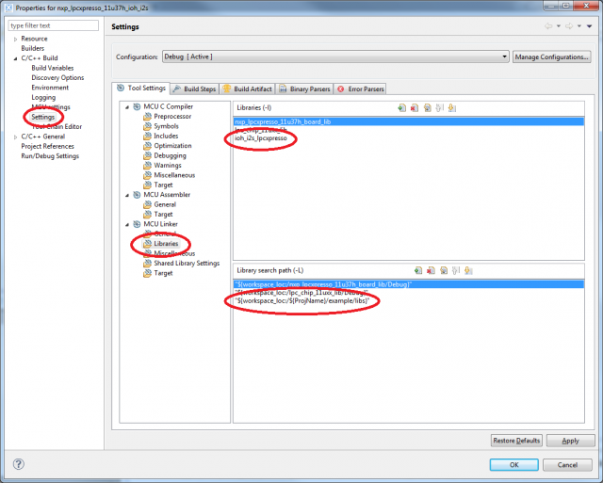Select Run/Debug Settings in the tree
The height and width of the screenshot is (483, 603).
click(50, 156)
